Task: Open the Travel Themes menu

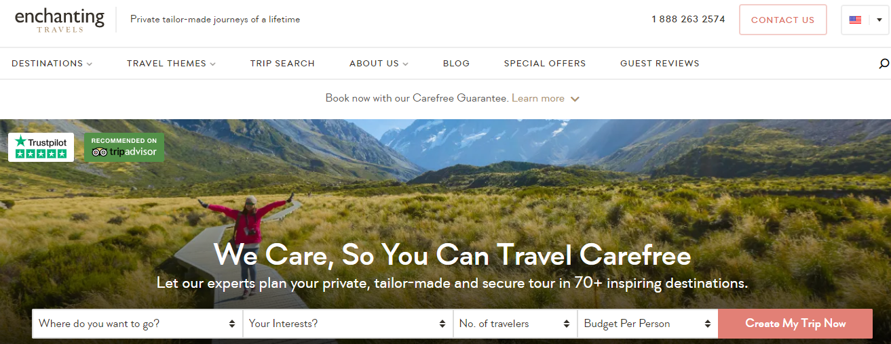Action: (171, 64)
